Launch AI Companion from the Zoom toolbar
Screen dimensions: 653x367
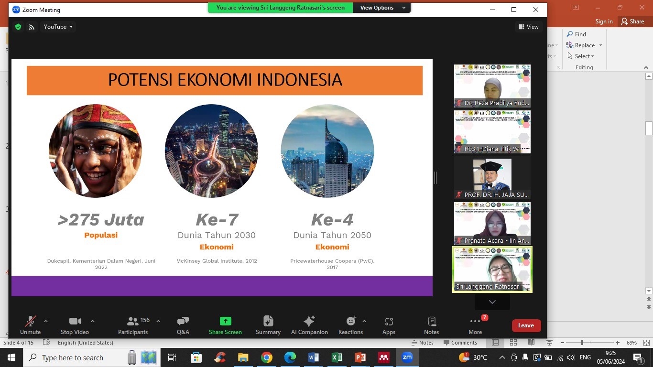point(309,325)
